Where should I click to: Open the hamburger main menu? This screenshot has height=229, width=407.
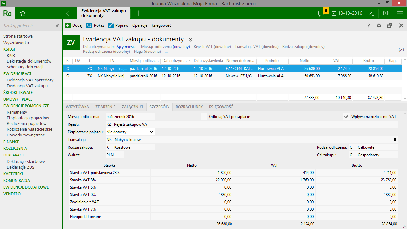point(400,13)
